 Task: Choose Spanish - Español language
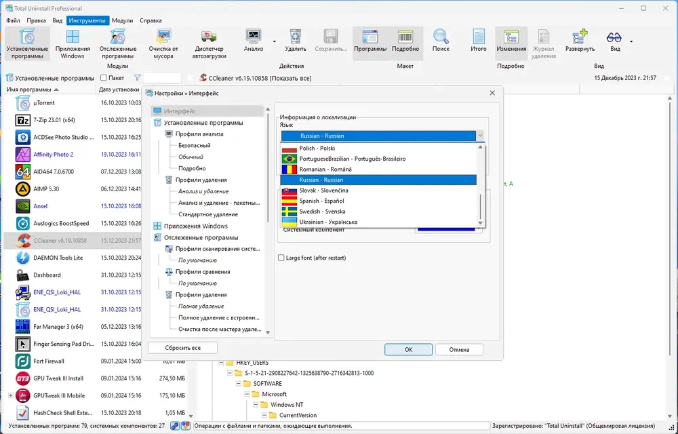coord(379,201)
